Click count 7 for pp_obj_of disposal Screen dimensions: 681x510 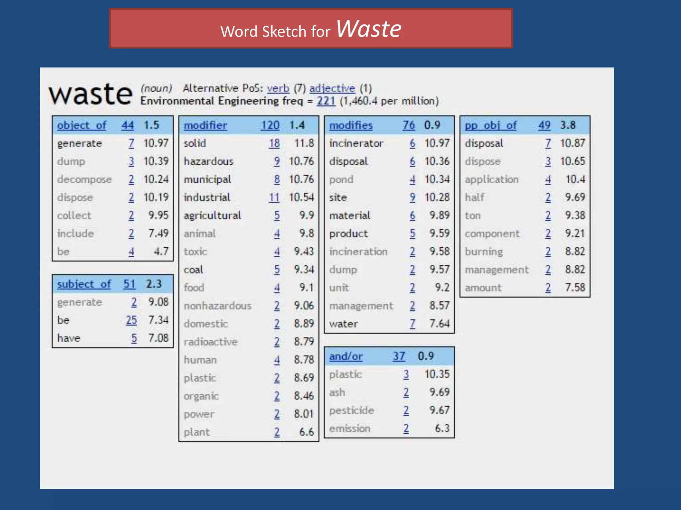click(548, 143)
